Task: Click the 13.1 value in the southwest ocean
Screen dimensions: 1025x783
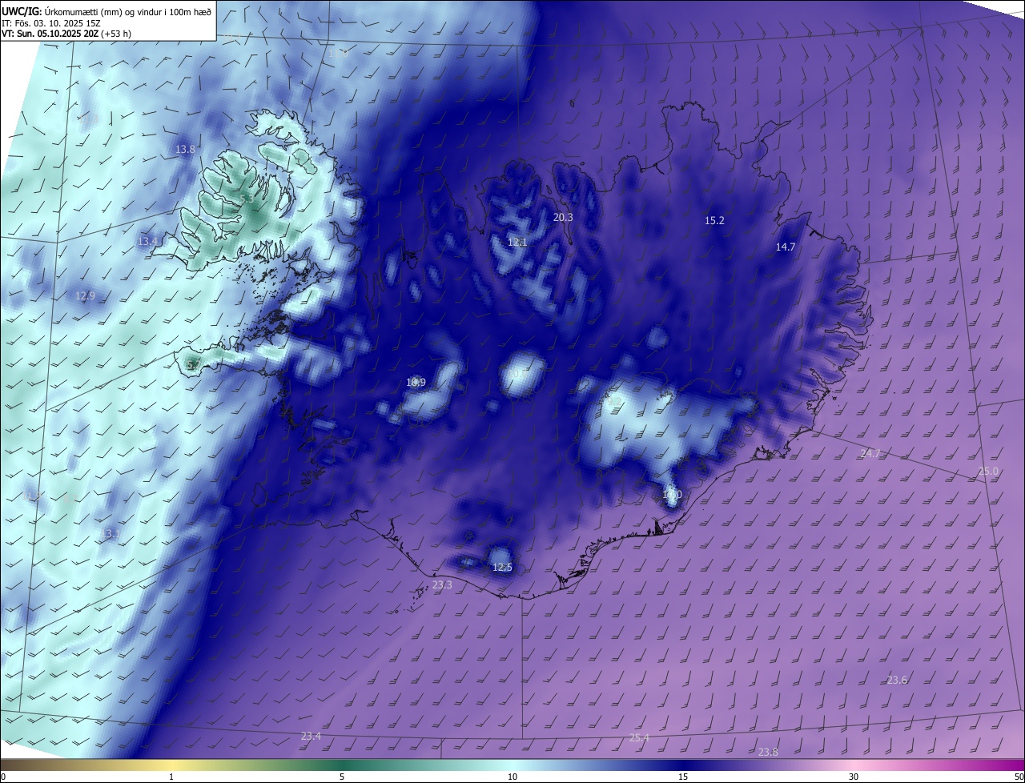Action: (x=110, y=533)
